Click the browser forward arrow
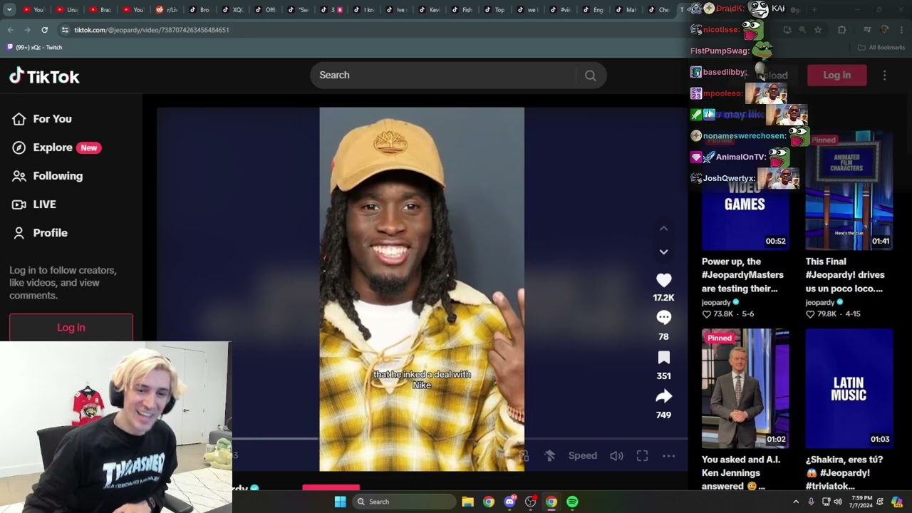The width and height of the screenshot is (912, 513). click(27, 30)
